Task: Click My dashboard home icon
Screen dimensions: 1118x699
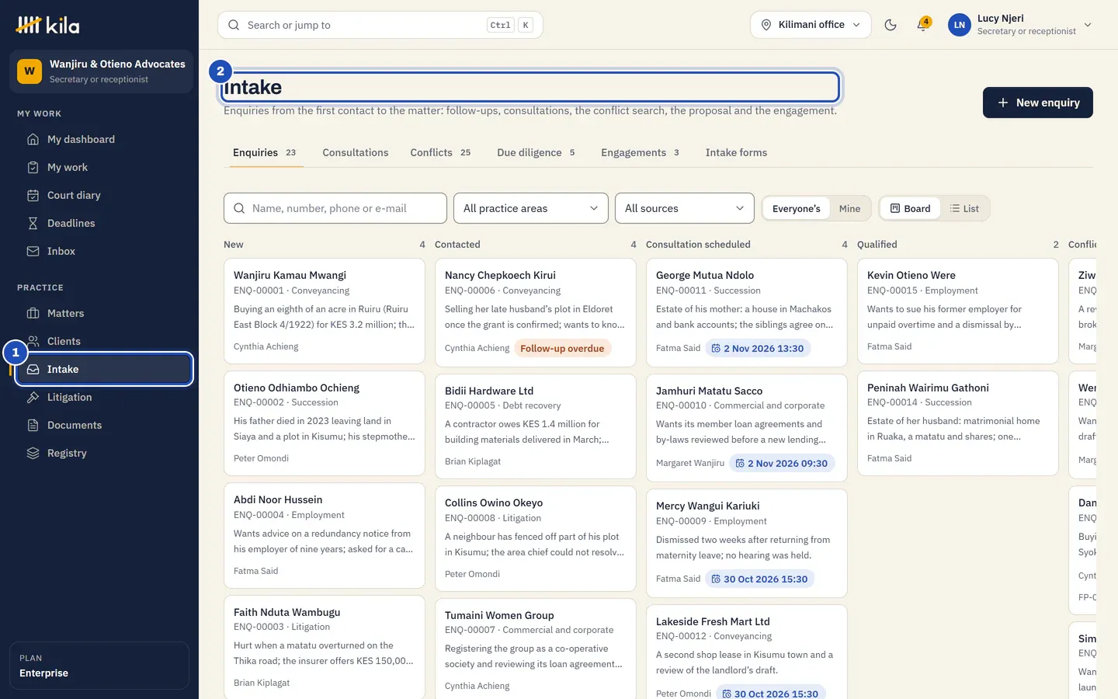Action: pyautogui.click(x=33, y=139)
